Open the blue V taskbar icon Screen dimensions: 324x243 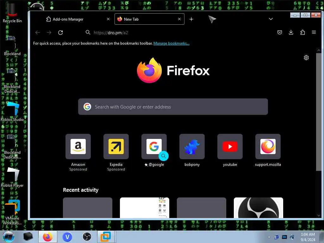pyautogui.click(x=67, y=237)
